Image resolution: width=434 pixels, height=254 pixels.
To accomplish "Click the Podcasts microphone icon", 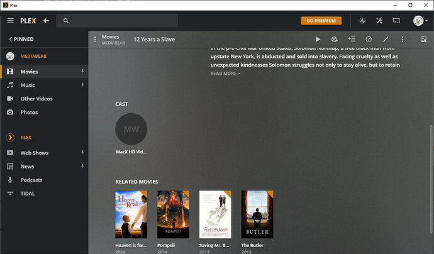I will [x=10, y=180].
